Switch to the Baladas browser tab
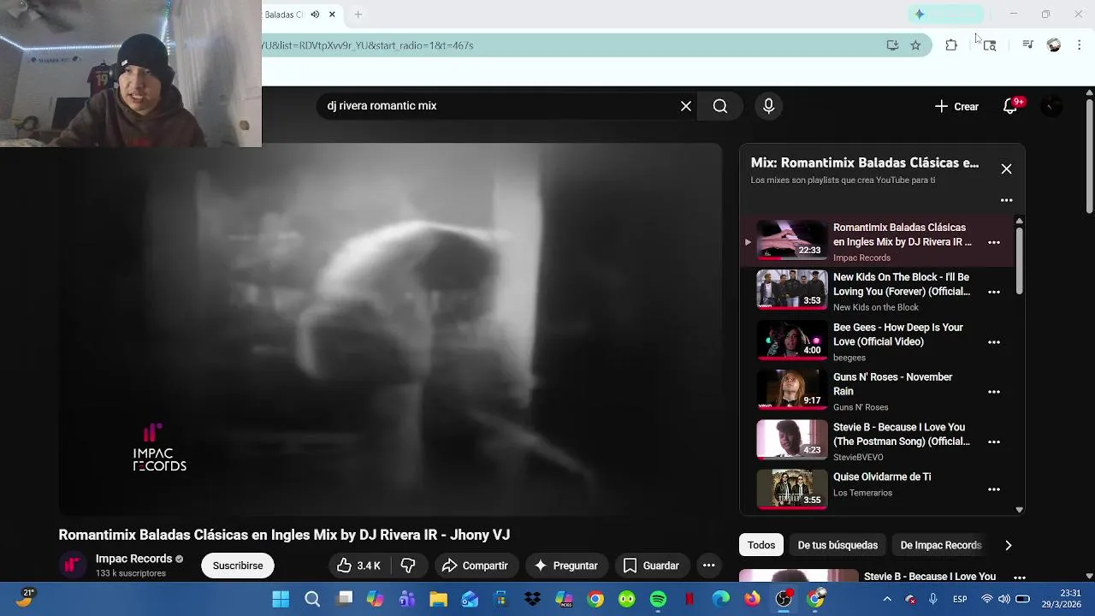Viewport: 1095px width, 616px height. pos(286,15)
